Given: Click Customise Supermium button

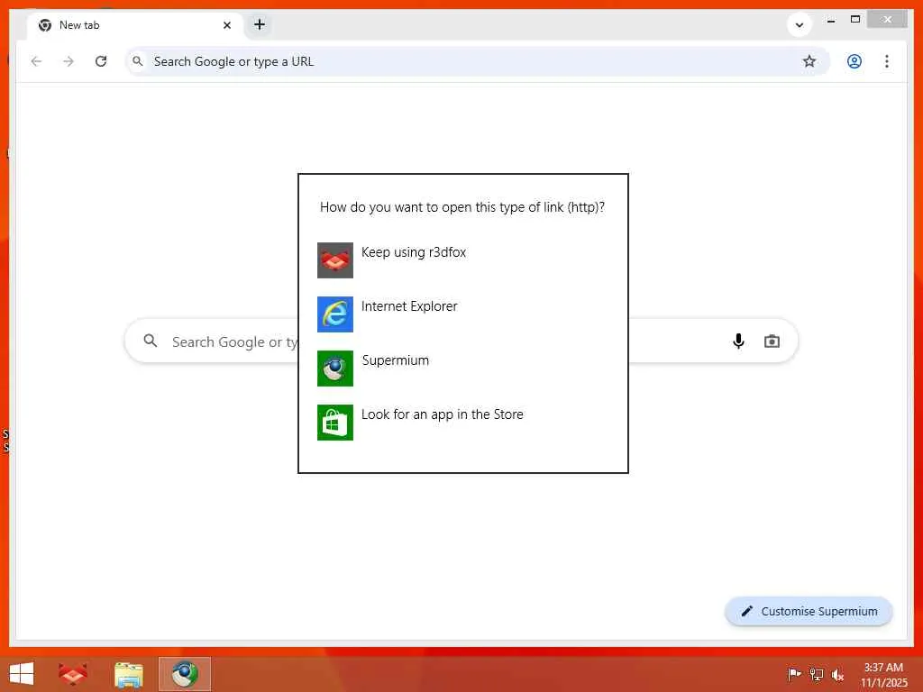Looking at the screenshot, I should [x=809, y=612].
